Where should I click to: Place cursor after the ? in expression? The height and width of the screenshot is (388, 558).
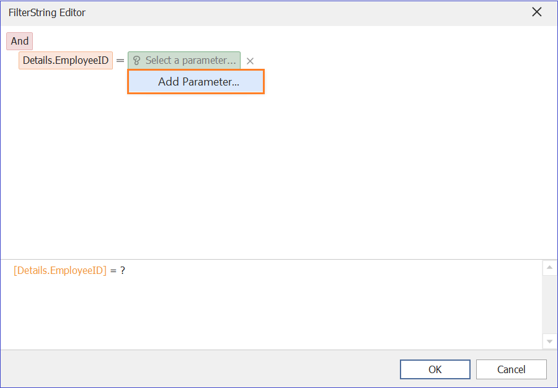click(126, 271)
